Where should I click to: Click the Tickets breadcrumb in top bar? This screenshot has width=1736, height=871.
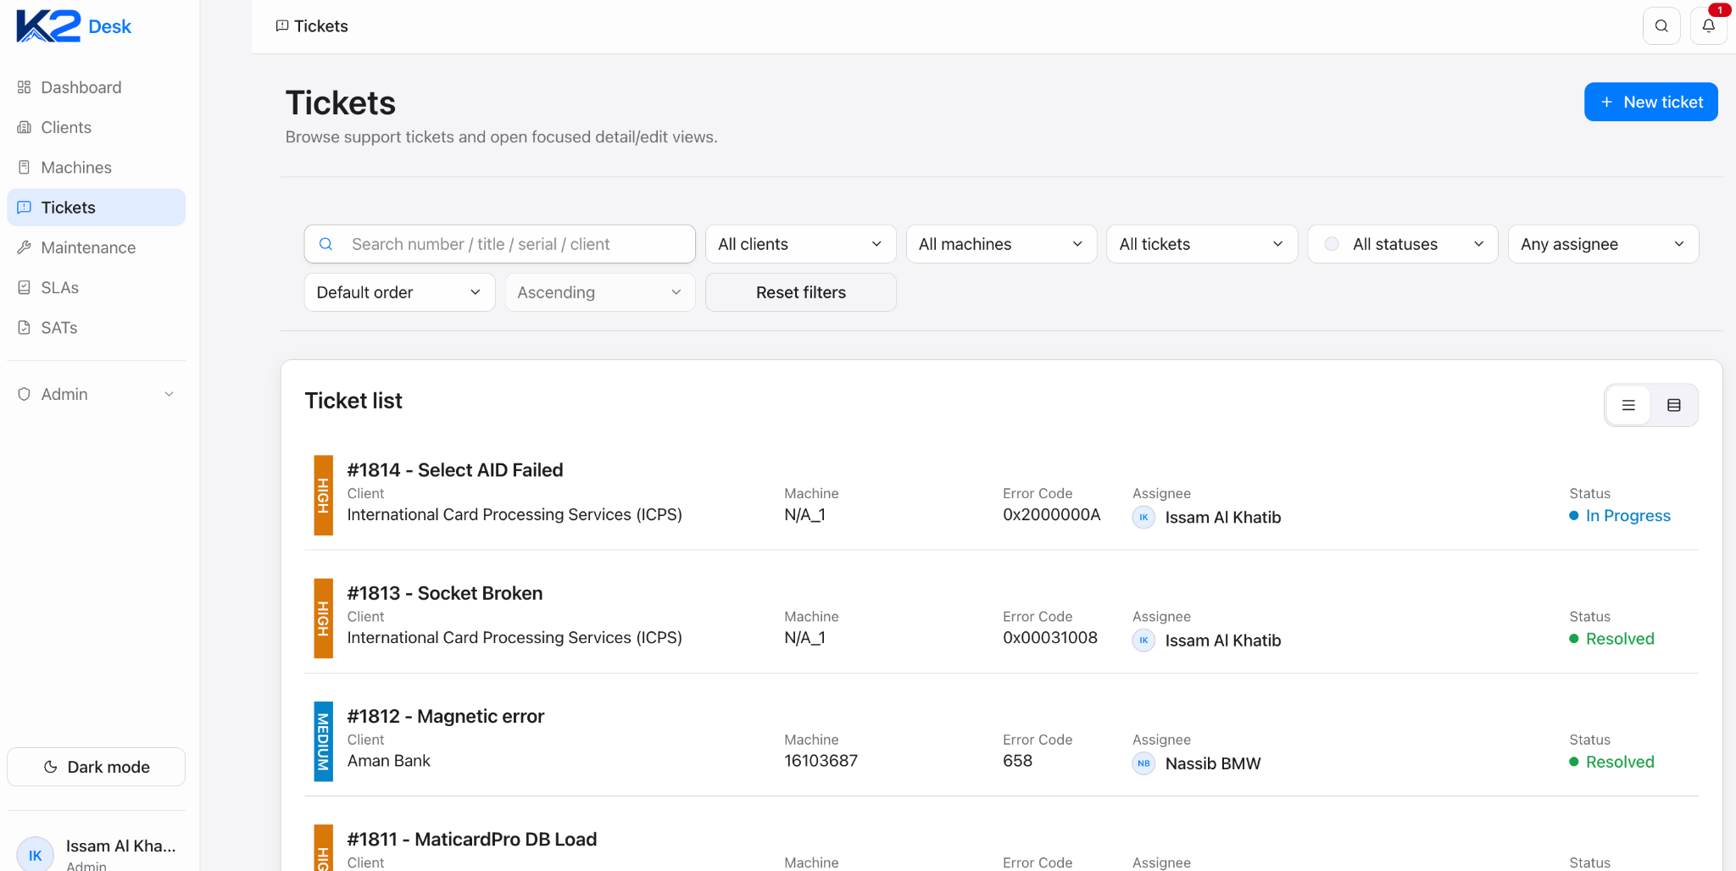312,26
